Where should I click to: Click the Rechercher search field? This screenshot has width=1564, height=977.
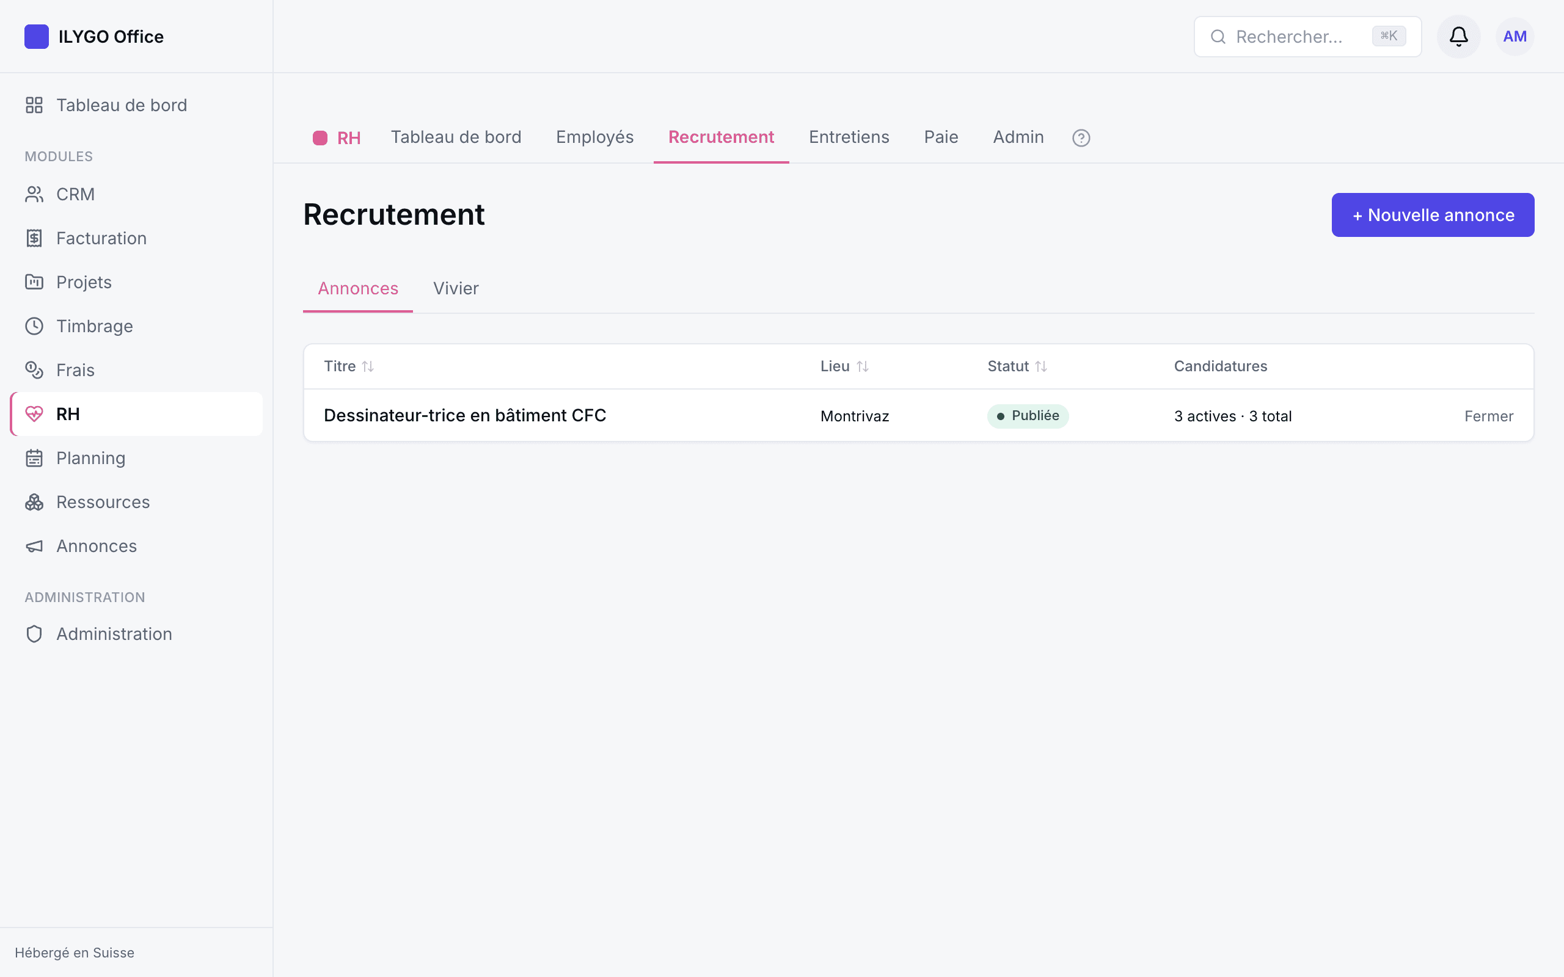pyautogui.click(x=1307, y=37)
